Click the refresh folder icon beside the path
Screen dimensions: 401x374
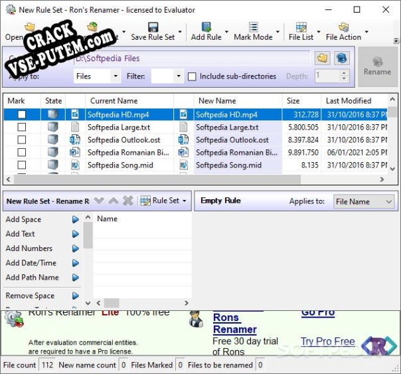click(341, 58)
